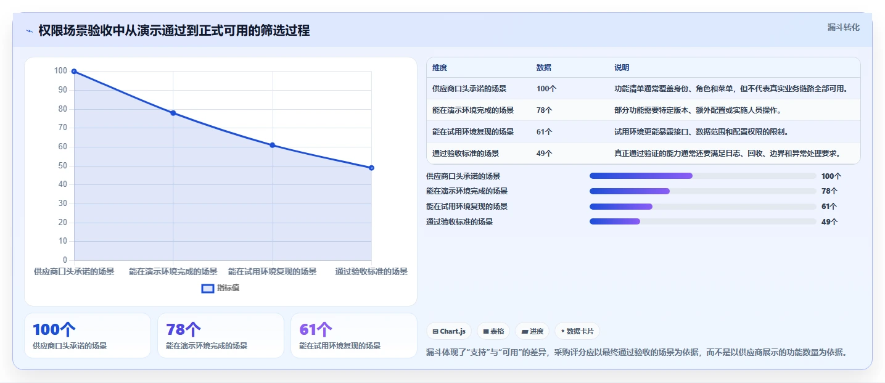Click the chart data point at value 100
The height and width of the screenshot is (383, 885).
(74, 72)
